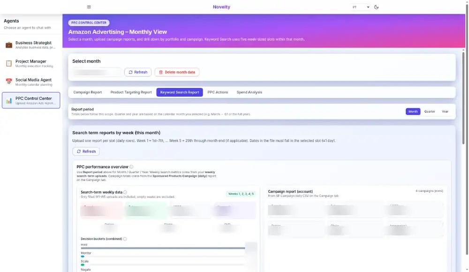Viewport: 469px width, 272px height.
Task: Open the Social Media Agent
Action: coord(31,82)
